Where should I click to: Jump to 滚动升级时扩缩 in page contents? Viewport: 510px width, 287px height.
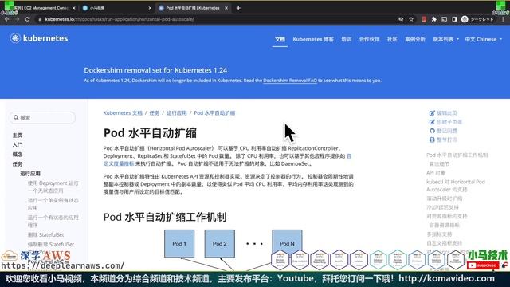point(445,199)
